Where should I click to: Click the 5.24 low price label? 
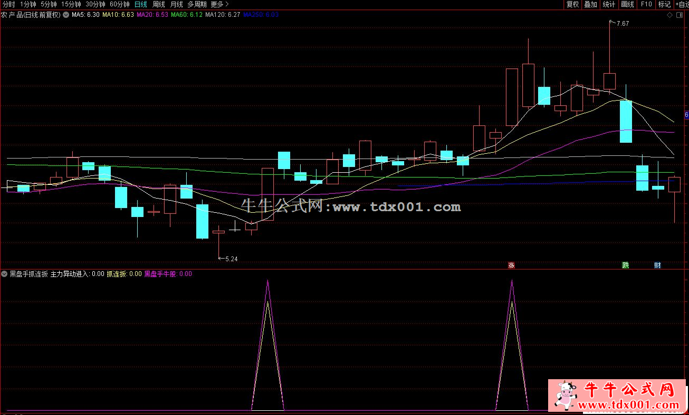point(231,259)
